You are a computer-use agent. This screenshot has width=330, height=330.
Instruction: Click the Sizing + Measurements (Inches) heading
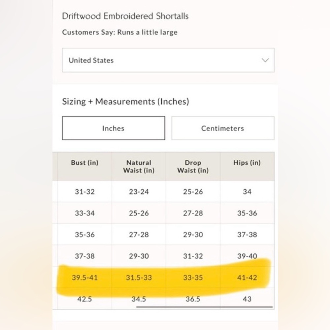point(126,101)
